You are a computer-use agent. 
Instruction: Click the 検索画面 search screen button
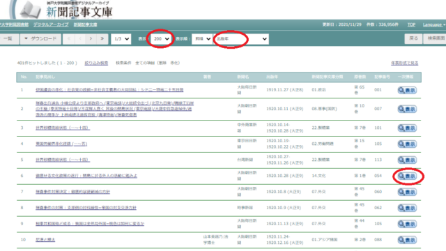tap(435, 38)
